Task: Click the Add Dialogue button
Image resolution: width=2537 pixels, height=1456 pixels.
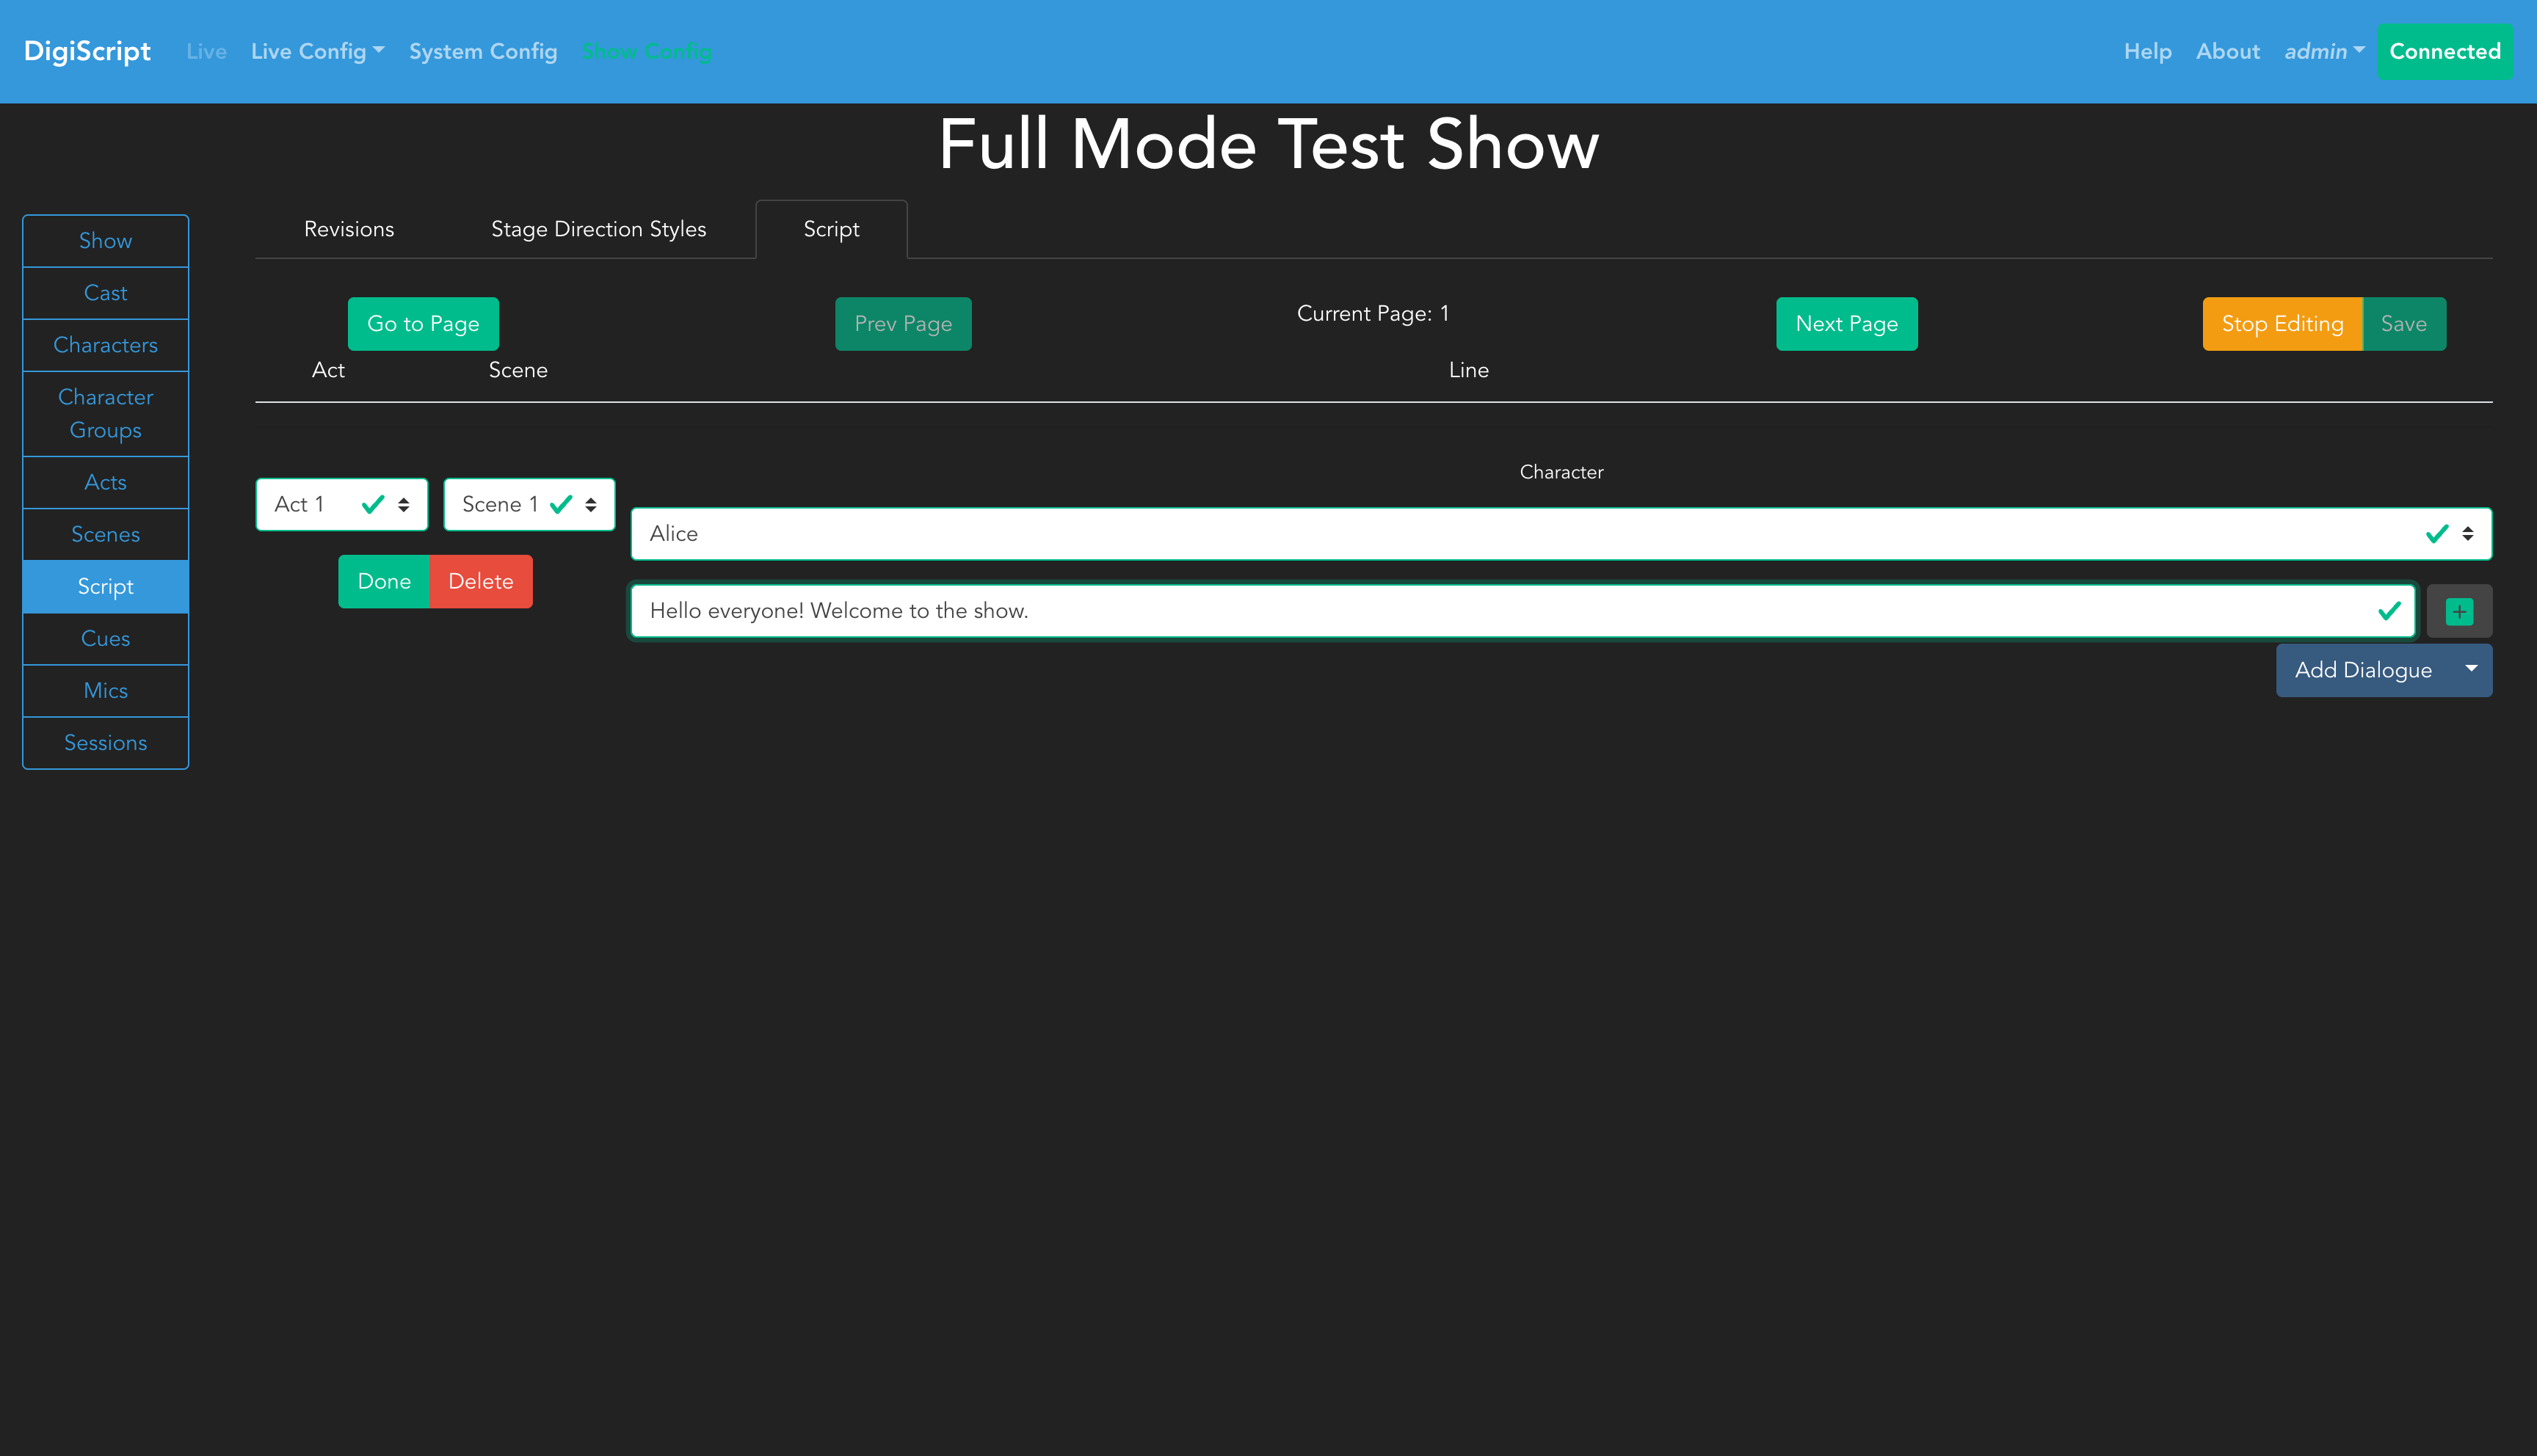Action: [x=2362, y=670]
